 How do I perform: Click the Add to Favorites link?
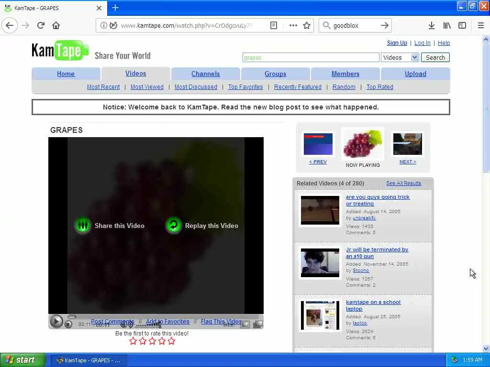(167, 322)
